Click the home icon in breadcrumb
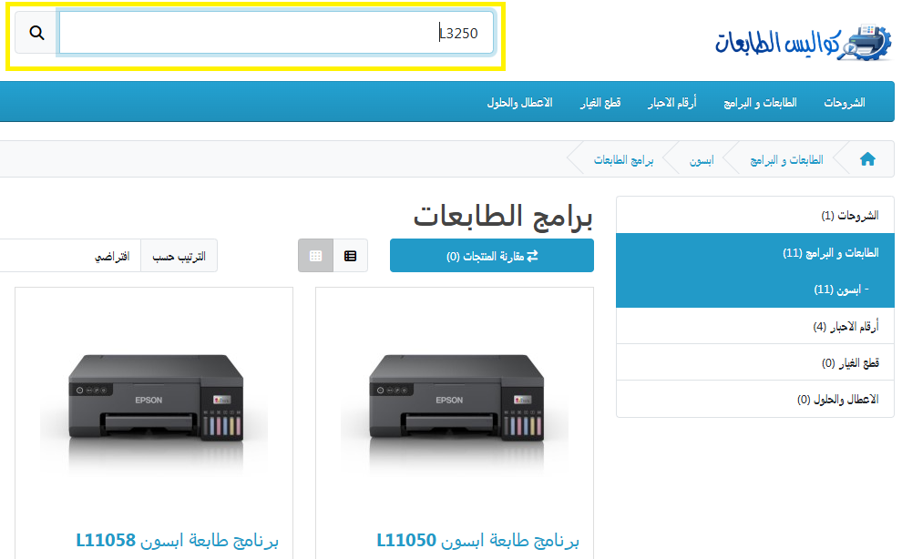The height and width of the screenshot is (559, 902). tap(867, 159)
